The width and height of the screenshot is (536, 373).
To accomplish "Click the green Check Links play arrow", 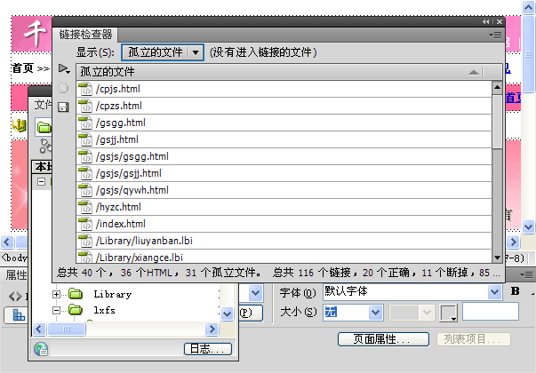I will click(x=63, y=68).
